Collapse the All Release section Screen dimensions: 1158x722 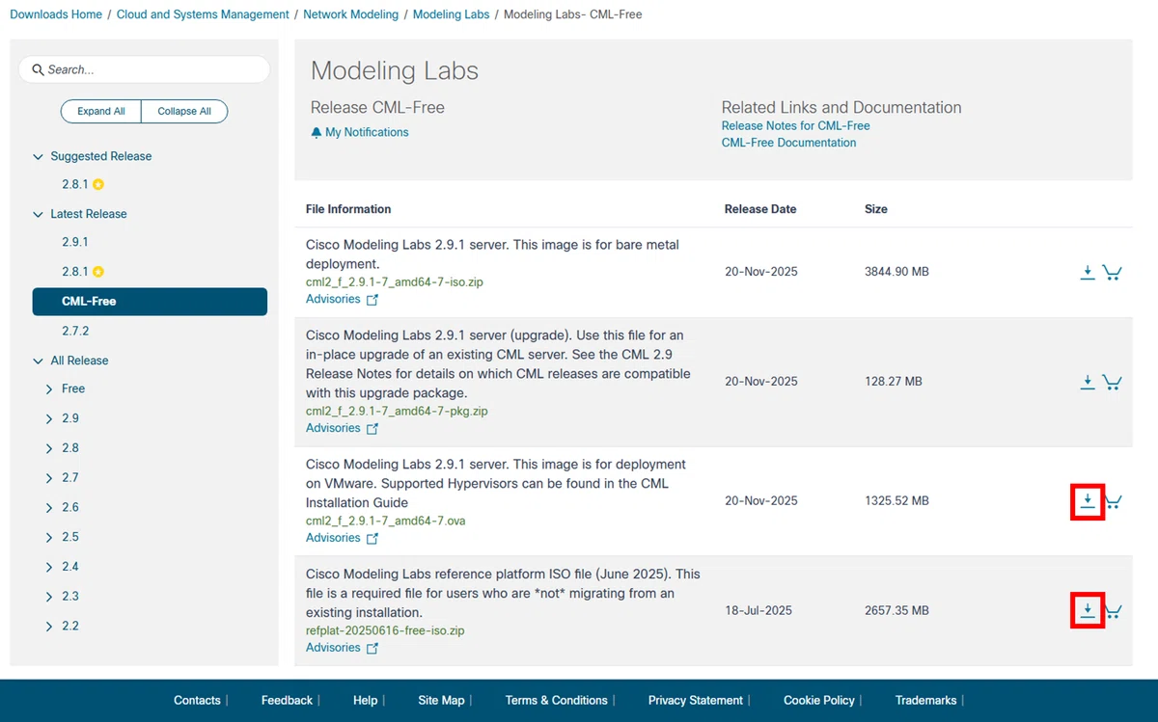coord(38,361)
